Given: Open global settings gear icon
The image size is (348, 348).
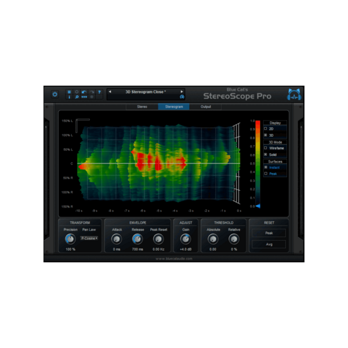Looking at the screenshot, I should click(x=77, y=92).
